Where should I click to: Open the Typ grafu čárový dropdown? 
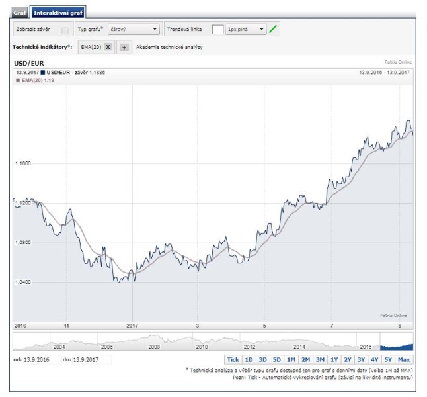[133, 30]
